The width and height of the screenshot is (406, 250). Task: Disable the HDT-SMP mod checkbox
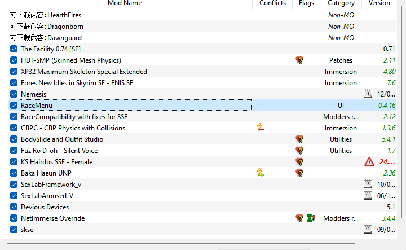14,60
